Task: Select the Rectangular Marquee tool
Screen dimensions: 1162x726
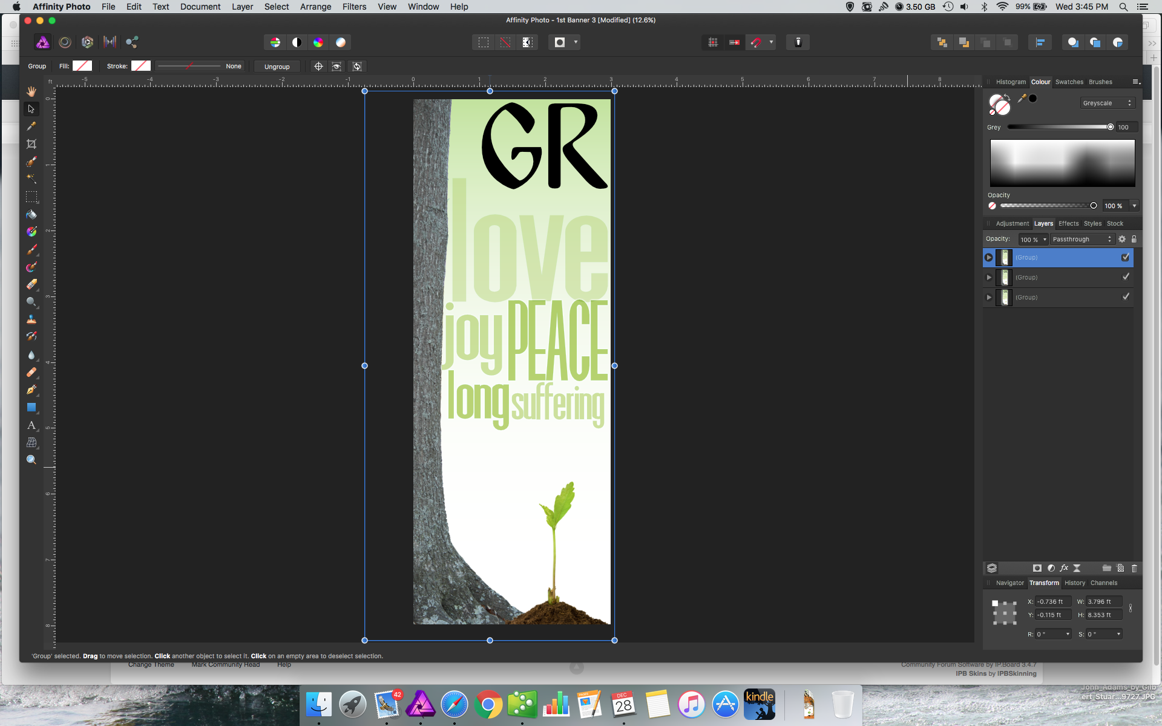Action: pos(31,197)
